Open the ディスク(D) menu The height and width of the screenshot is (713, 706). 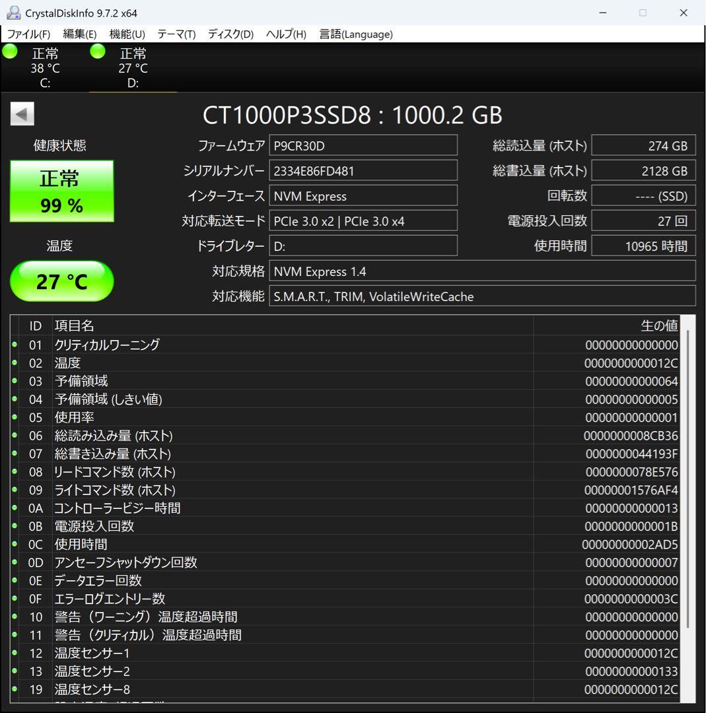pos(229,34)
